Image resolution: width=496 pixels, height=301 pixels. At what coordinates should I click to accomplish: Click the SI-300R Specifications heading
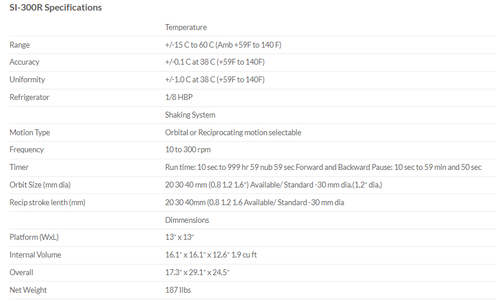click(56, 8)
